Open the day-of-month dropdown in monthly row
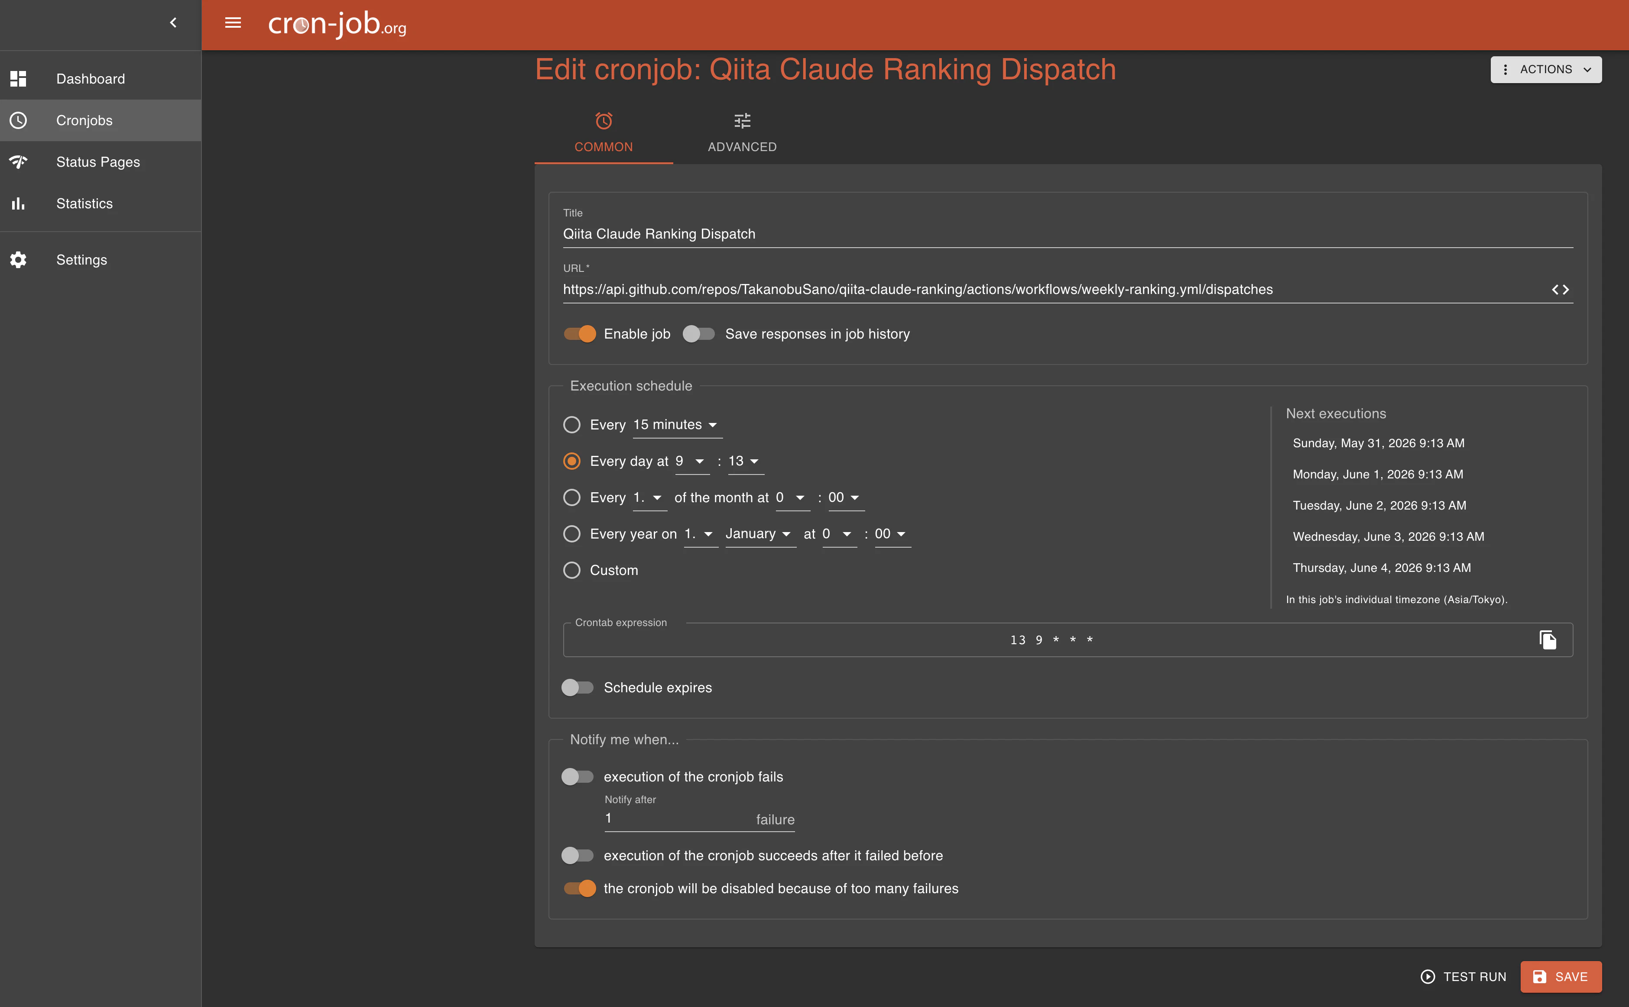Image resolution: width=1629 pixels, height=1007 pixels. coord(649,497)
